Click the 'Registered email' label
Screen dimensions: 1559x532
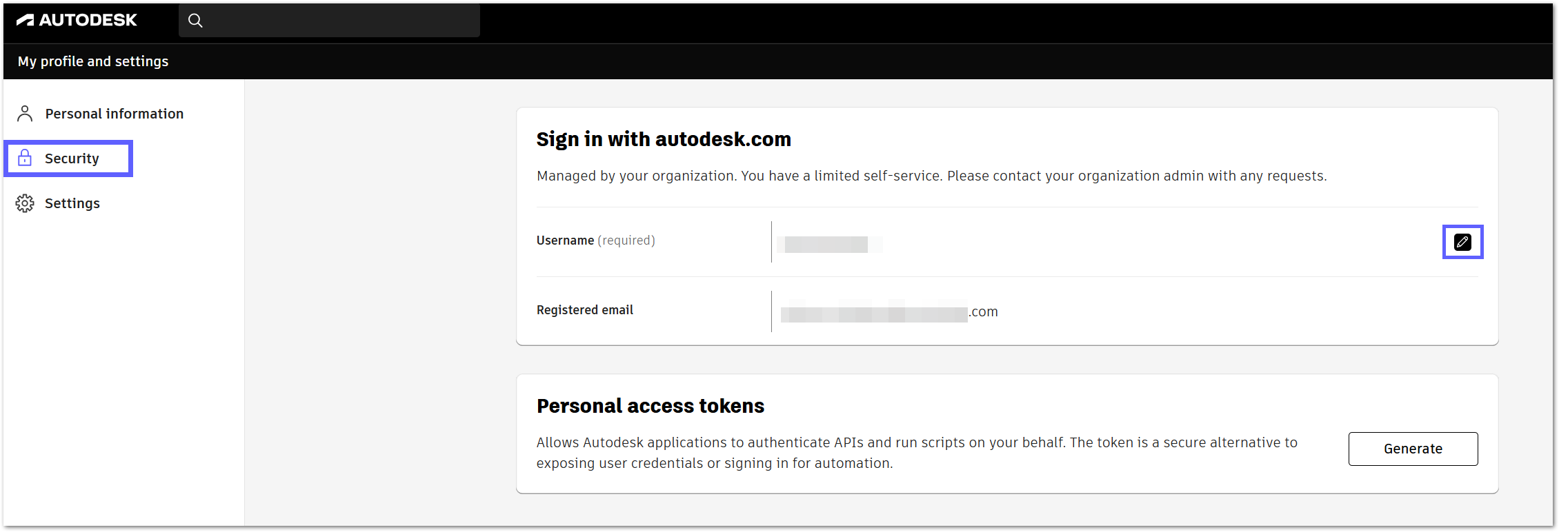585,310
